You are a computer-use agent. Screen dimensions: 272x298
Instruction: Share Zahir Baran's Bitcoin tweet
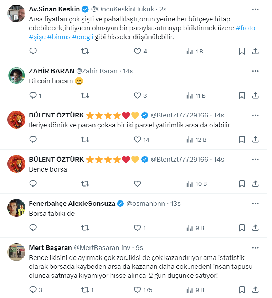[x=255, y=95]
